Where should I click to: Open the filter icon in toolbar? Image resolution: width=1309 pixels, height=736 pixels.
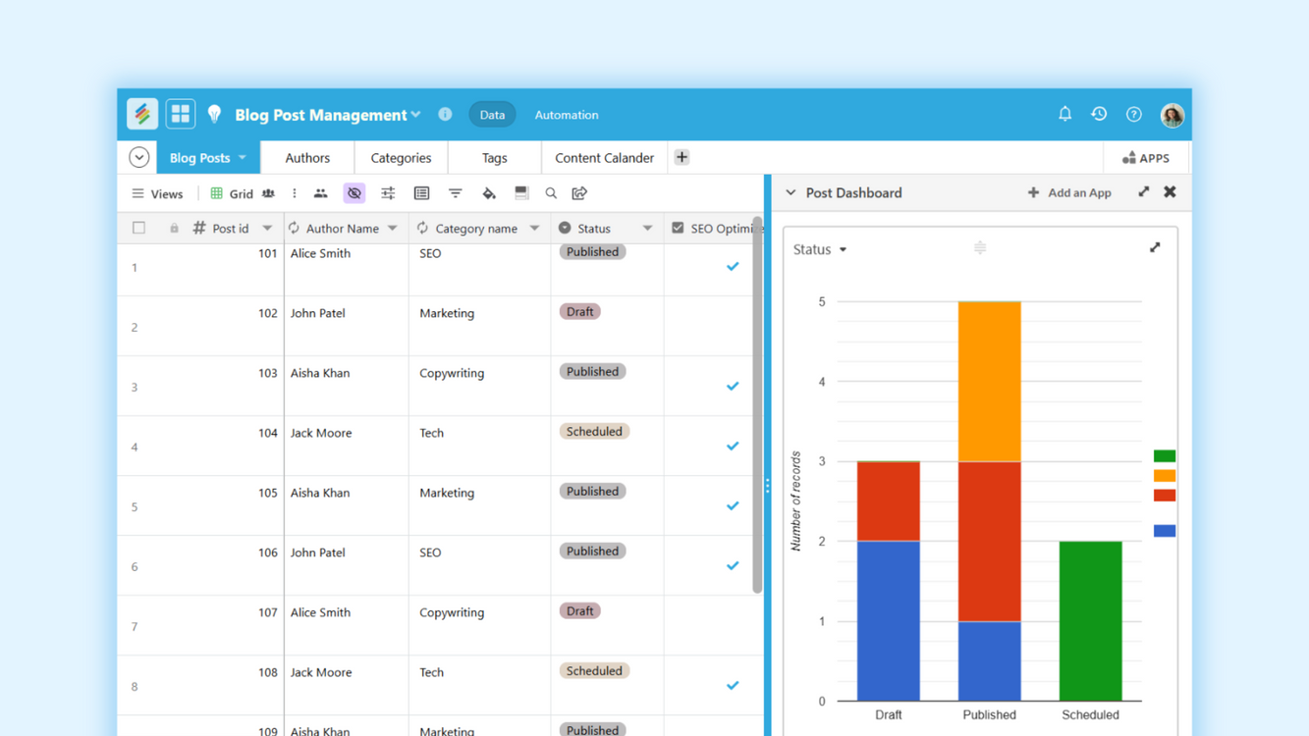pos(455,193)
